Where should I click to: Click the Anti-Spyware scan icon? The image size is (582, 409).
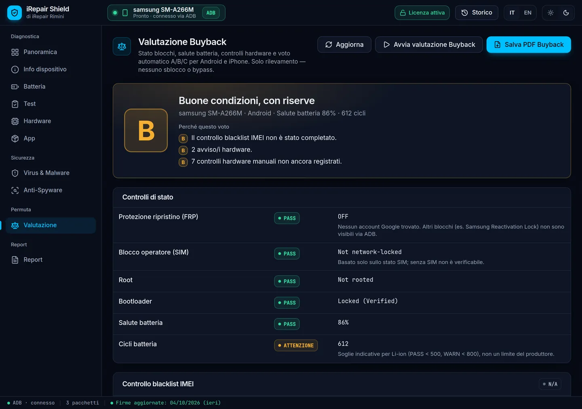coord(15,190)
